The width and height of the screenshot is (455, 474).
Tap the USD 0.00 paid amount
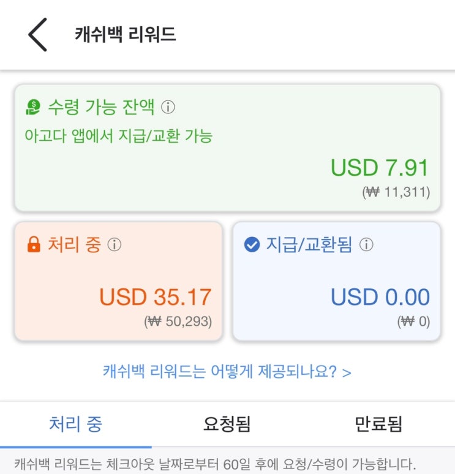pyautogui.click(x=380, y=298)
